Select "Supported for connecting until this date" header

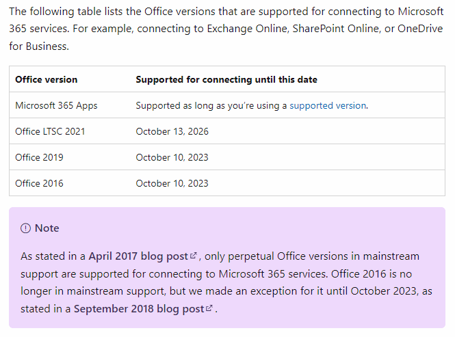point(226,79)
